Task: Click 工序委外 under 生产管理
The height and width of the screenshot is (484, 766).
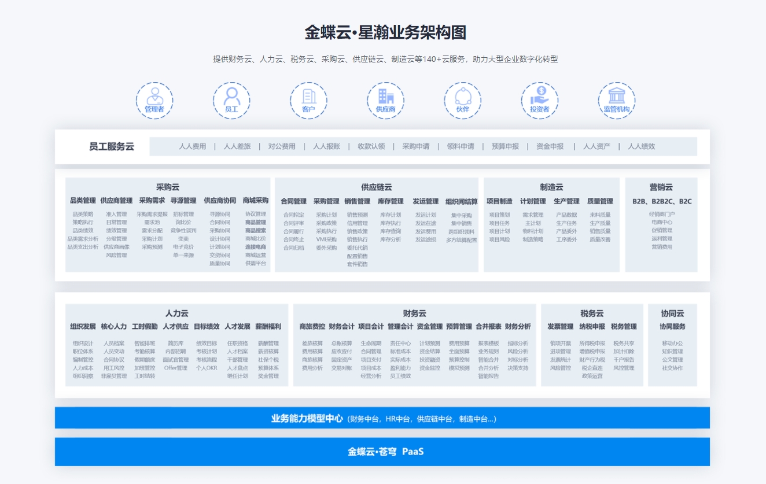Action: (566, 239)
